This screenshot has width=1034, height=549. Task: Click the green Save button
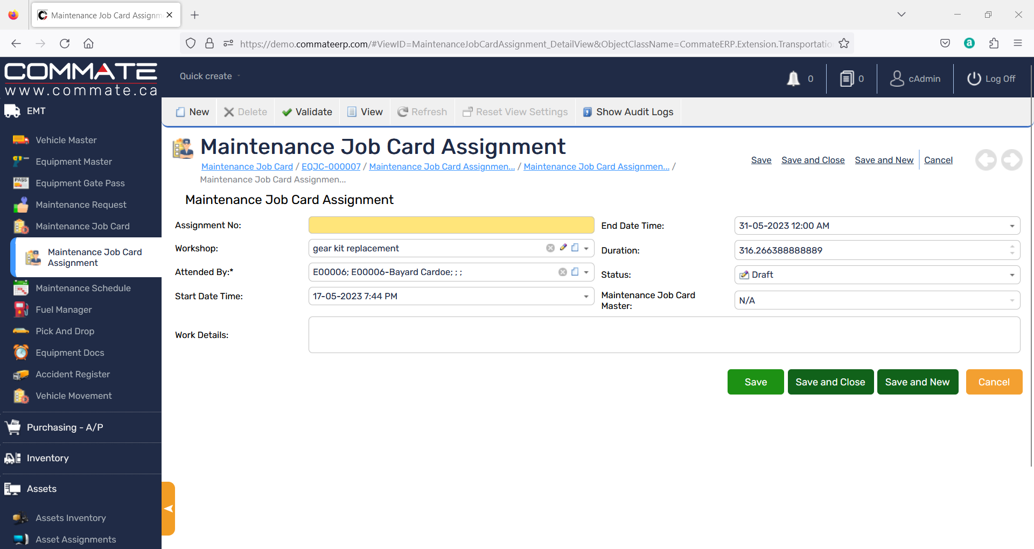[x=756, y=382]
